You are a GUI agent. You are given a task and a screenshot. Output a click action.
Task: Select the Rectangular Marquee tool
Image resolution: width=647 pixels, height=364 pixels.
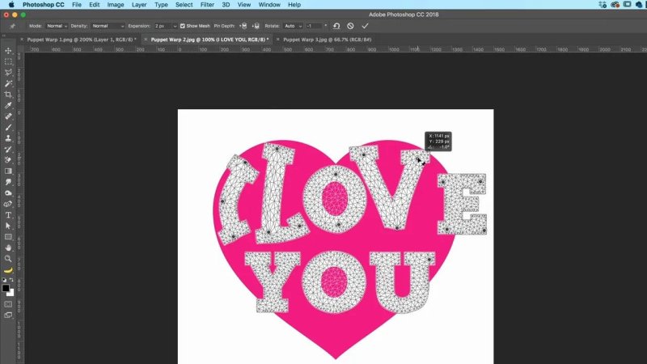(8, 61)
